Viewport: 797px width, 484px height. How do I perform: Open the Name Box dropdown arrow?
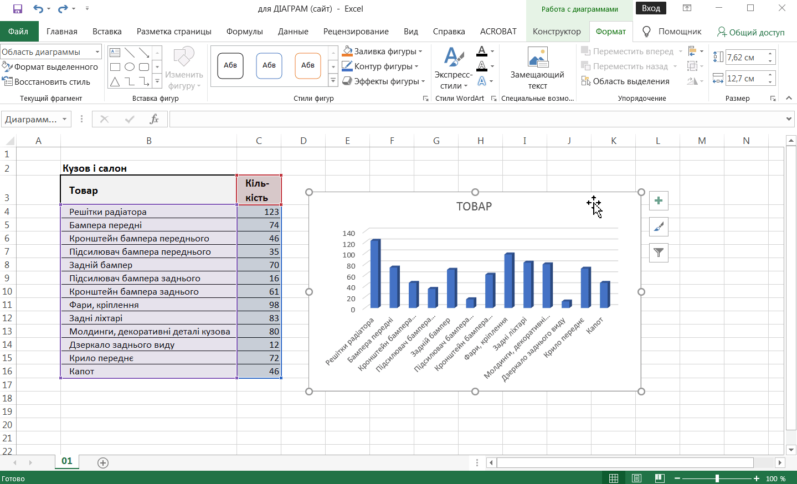click(x=65, y=119)
